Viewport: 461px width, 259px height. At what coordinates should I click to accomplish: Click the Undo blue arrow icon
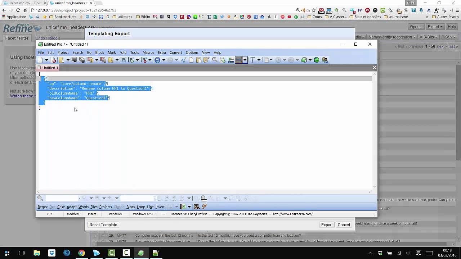157,60
